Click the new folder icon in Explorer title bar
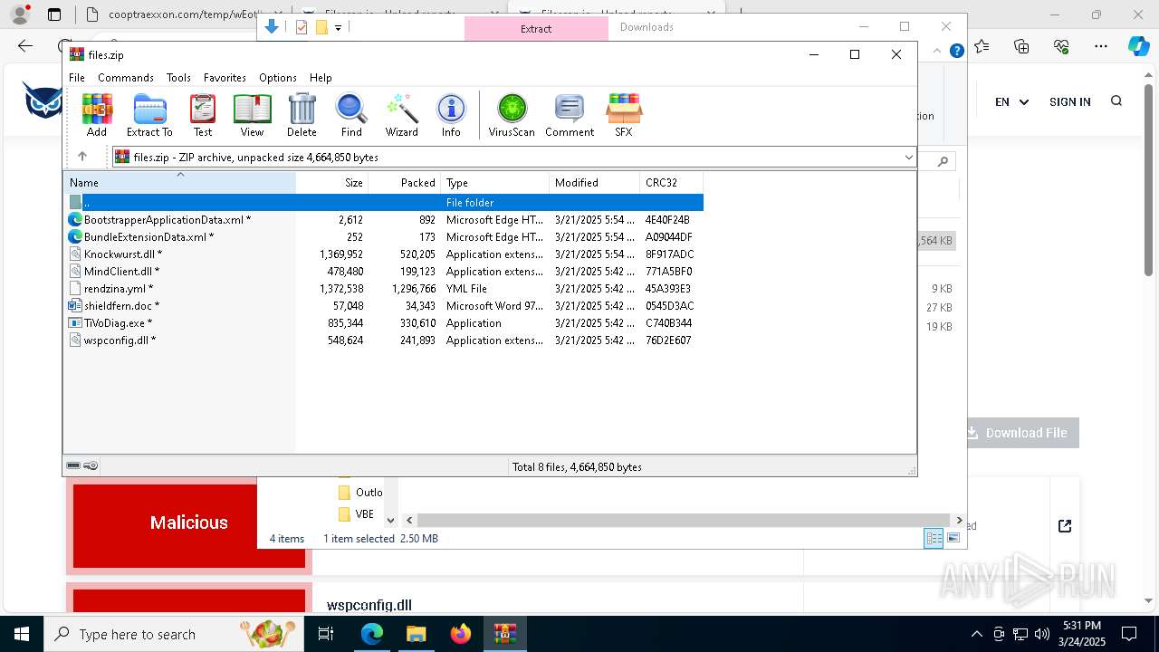Image resolution: width=1159 pixels, height=652 pixels. coord(321,27)
